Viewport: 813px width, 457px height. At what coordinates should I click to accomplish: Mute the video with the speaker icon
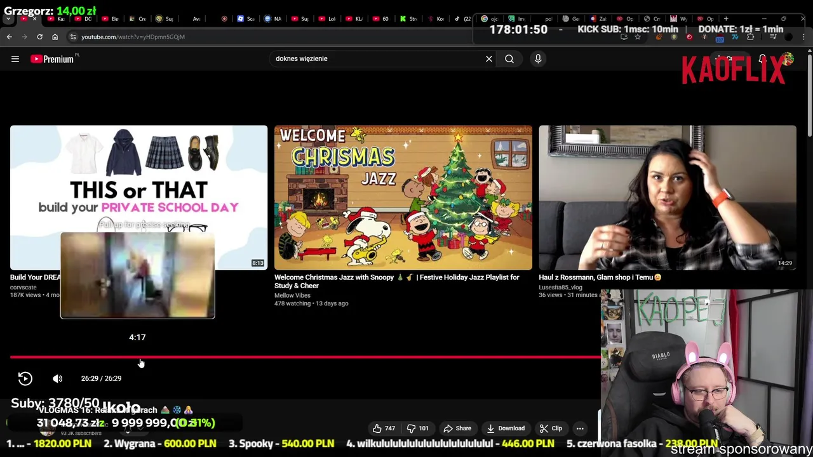click(57, 378)
